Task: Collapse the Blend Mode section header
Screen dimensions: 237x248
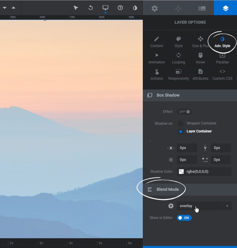Action: click(190, 189)
